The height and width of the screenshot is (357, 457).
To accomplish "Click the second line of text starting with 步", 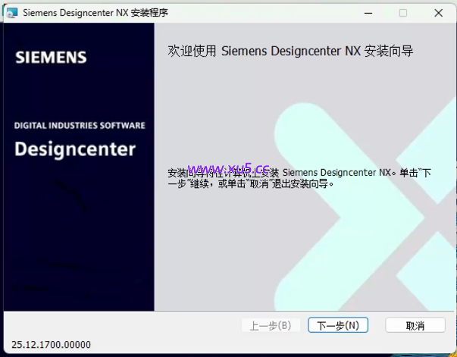I will tap(250, 183).
